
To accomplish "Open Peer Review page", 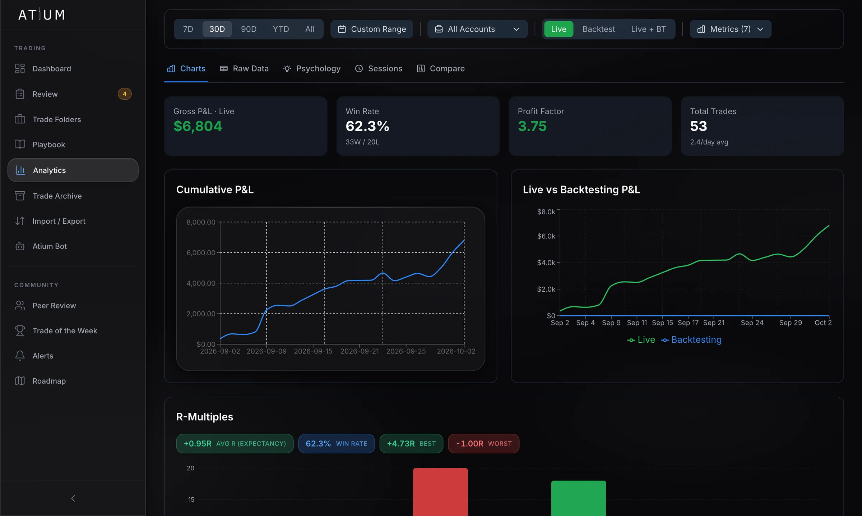I will (x=73, y=305).
